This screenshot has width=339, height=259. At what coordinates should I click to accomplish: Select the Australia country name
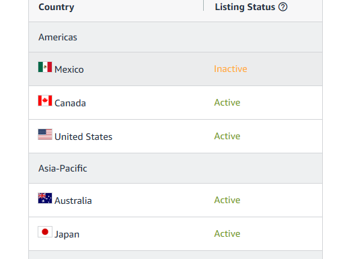[73, 200]
